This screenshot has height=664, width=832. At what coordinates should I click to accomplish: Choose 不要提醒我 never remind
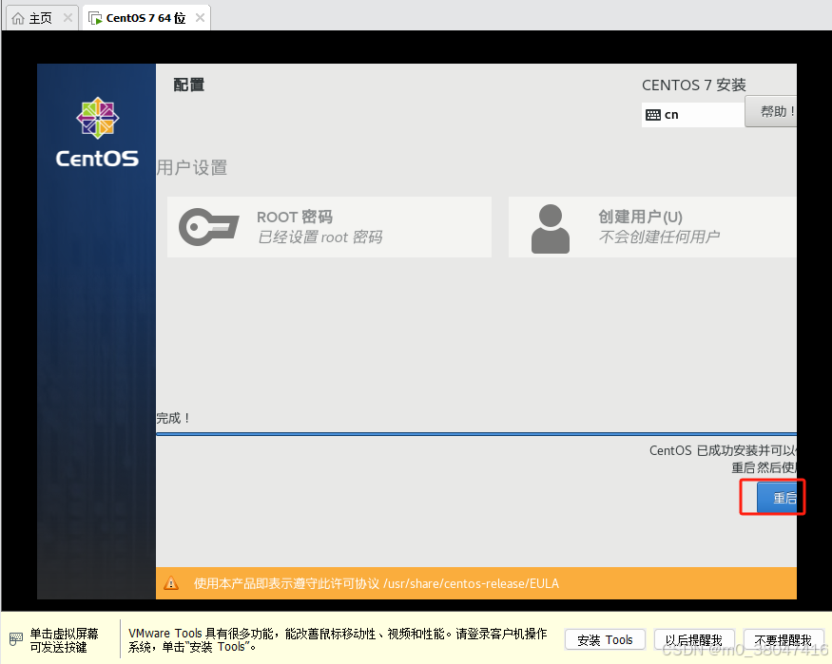coord(784,639)
